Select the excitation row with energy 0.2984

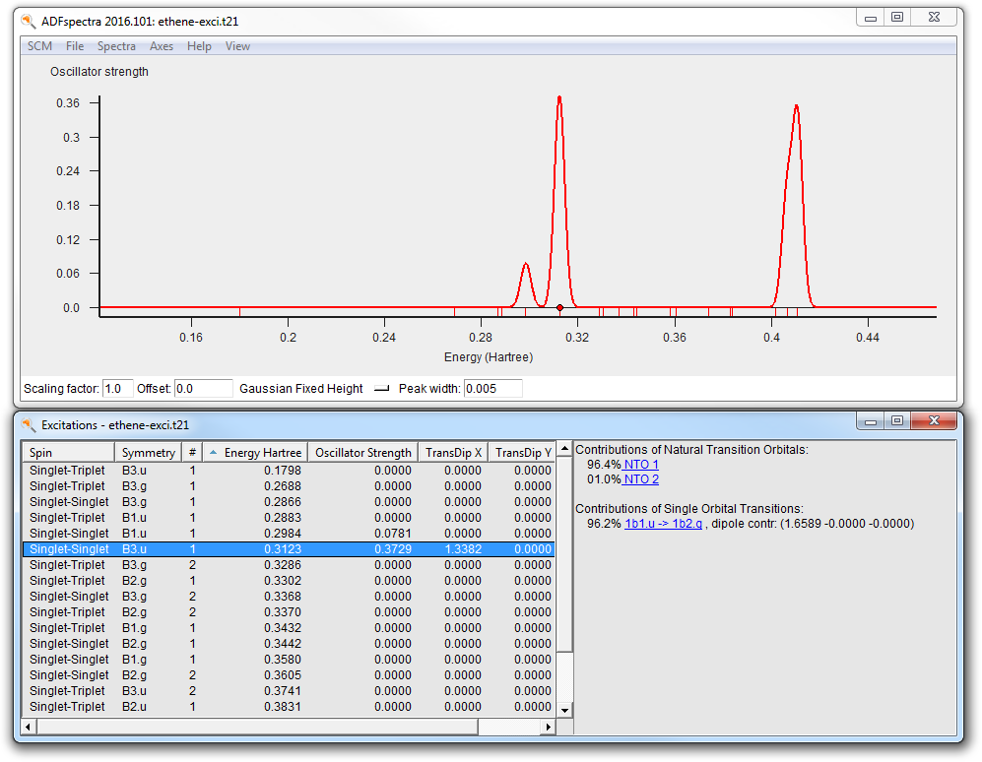click(289, 534)
